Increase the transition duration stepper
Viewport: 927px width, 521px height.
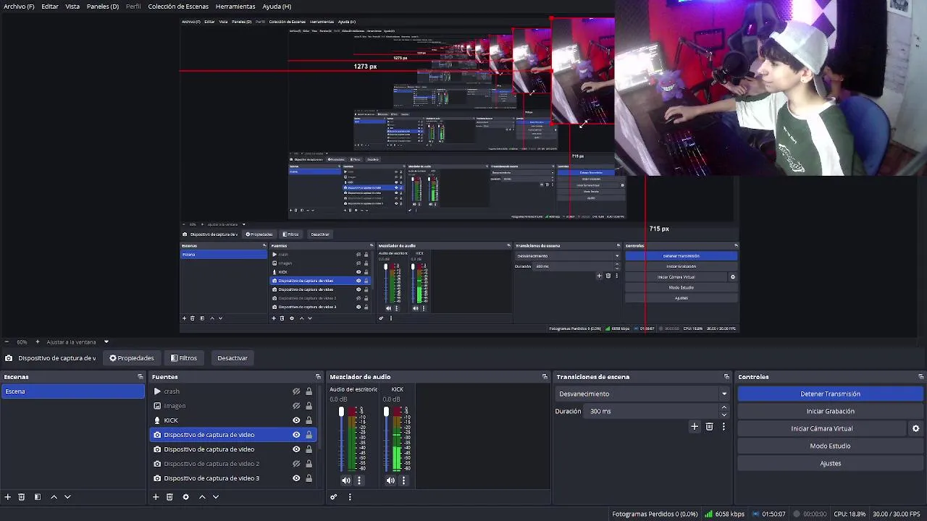point(723,407)
